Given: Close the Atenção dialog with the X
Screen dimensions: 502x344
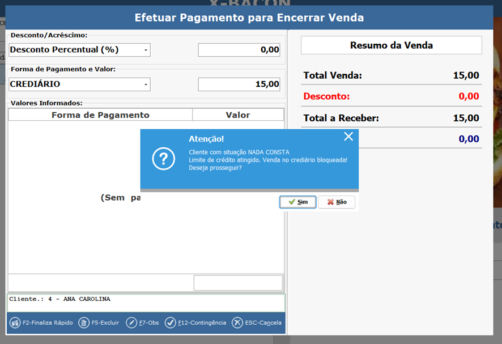Looking at the screenshot, I should pyautogui.click(x=348, y=137).
